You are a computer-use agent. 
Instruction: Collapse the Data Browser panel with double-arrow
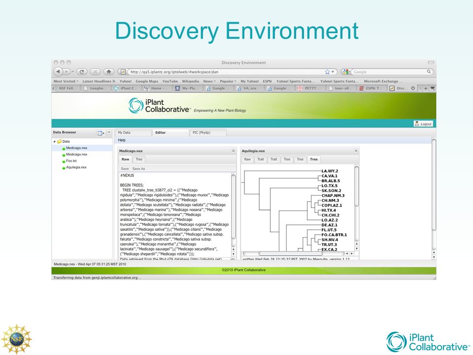pyautogui.click(x=109, y=132)
